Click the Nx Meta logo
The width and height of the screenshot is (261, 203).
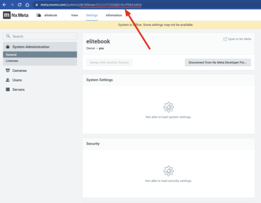pos(16,15)
